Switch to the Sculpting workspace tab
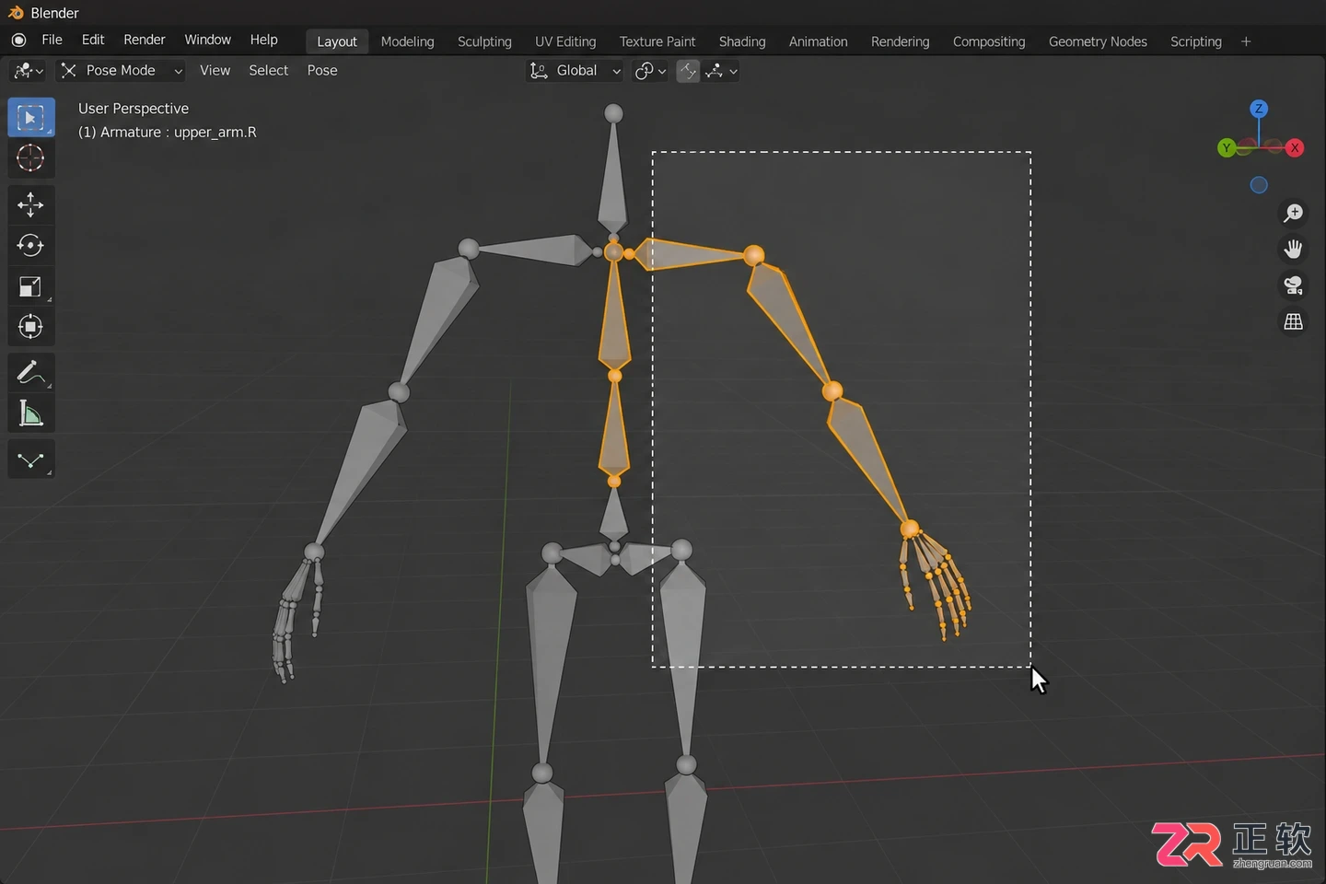 click(x=484, y=41)
